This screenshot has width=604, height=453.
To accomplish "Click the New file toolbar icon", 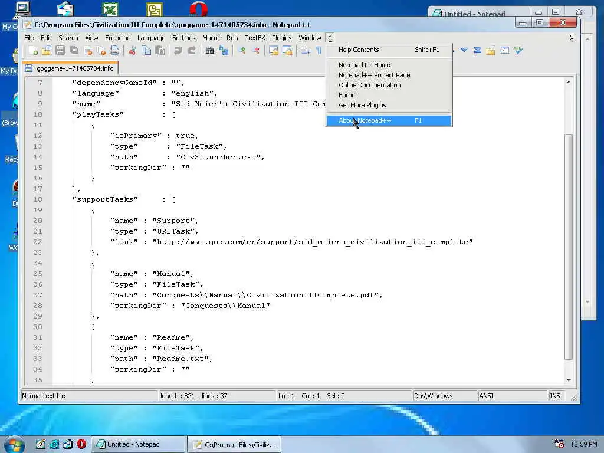I will pos(33,51).
